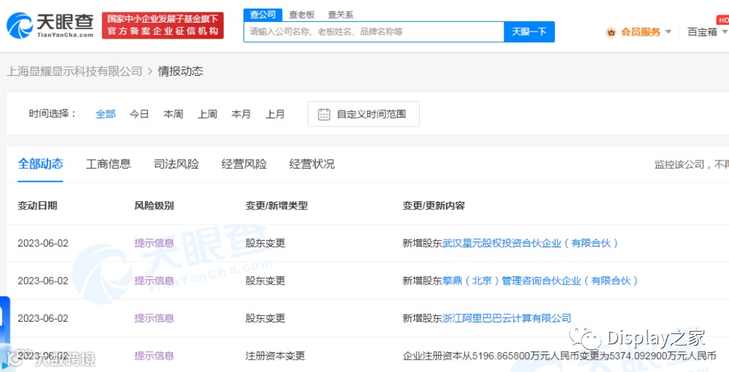Select 全部 time filter
Screen dimensions: 729x372
[x=106, y=114]
